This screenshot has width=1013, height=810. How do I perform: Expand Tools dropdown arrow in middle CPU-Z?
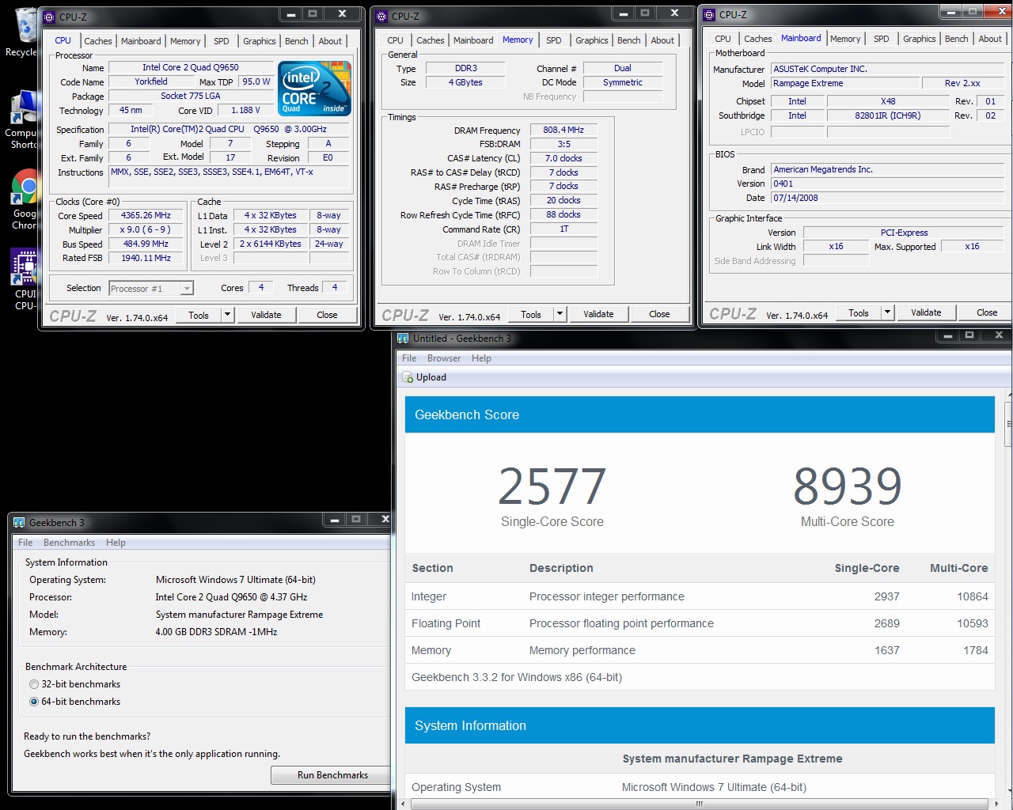(560, 314)
